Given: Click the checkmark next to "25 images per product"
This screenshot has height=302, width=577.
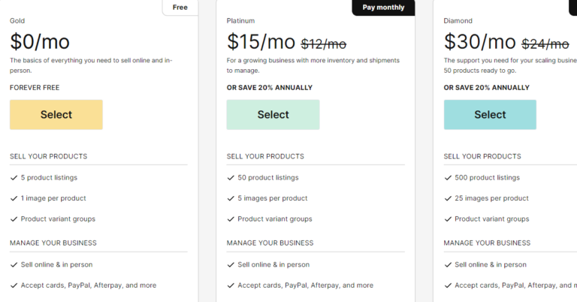Looking at the screenshot, I should 448,198.
